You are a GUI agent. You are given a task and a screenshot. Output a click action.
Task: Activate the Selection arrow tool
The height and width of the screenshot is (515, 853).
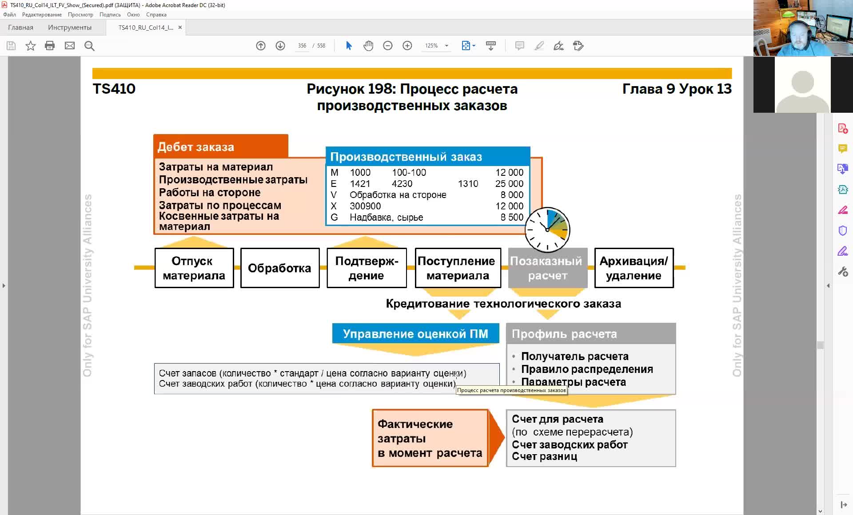point(349,46)
